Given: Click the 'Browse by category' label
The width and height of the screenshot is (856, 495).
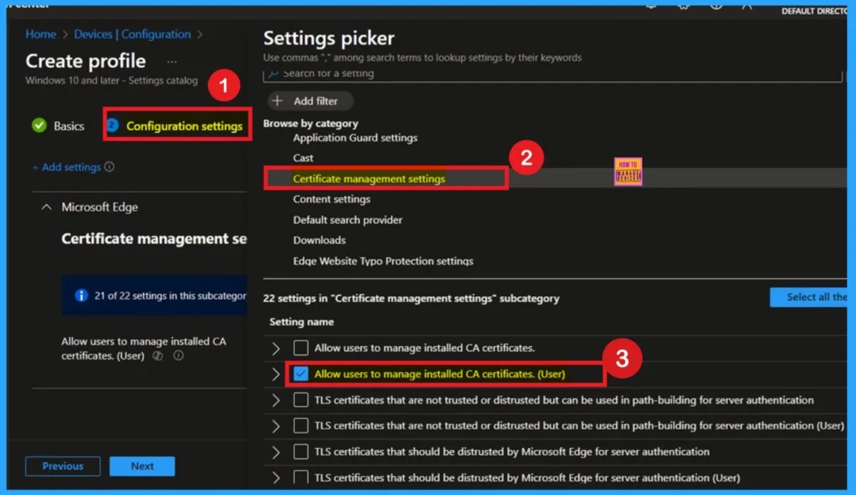Looking at the screenshot, I should (x=311, y=124).
